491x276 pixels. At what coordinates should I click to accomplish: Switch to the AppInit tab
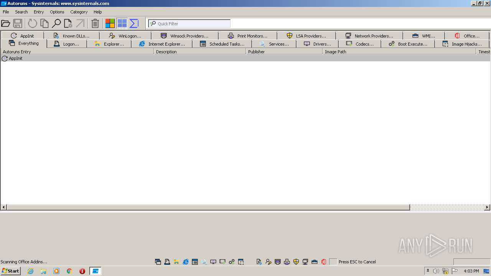pos(22,36)
